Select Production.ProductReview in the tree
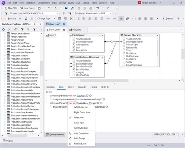 pyautogui.click(x=23, y=106)
